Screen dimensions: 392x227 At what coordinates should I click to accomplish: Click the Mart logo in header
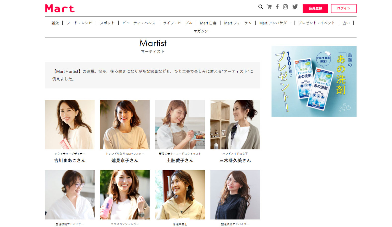click(60, 8)
